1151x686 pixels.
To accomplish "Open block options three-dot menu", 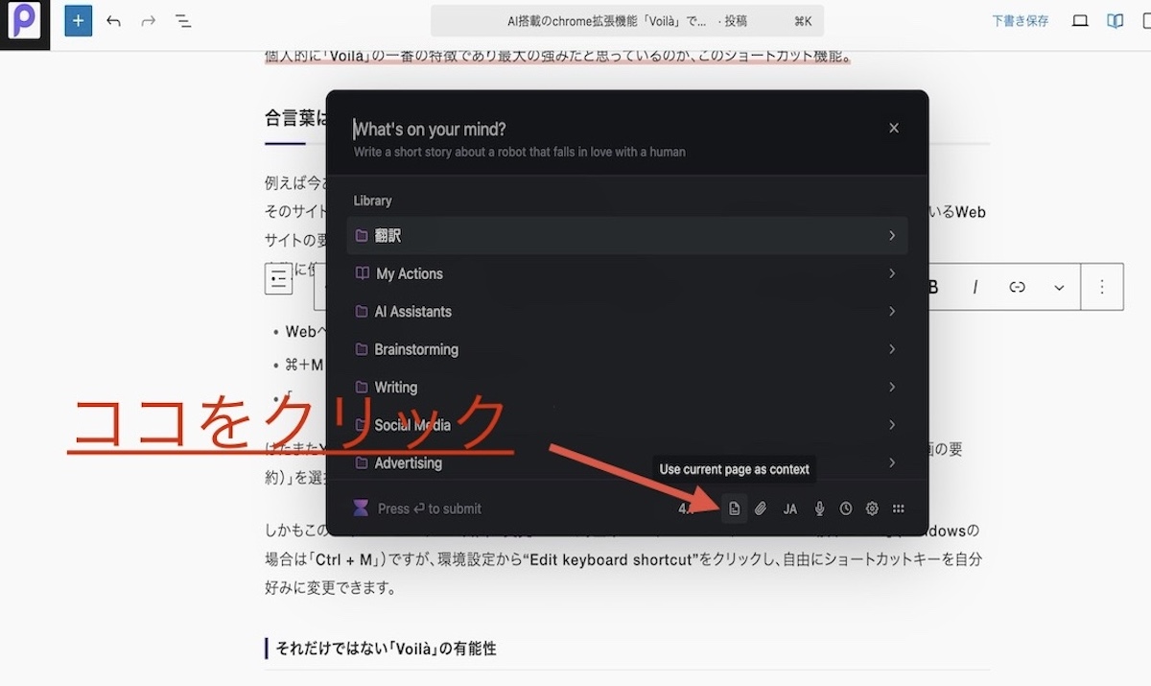I will [x=1102, y=287].
